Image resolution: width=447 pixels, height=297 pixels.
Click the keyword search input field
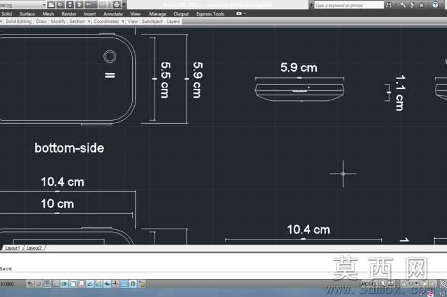[x=349, y=5]
